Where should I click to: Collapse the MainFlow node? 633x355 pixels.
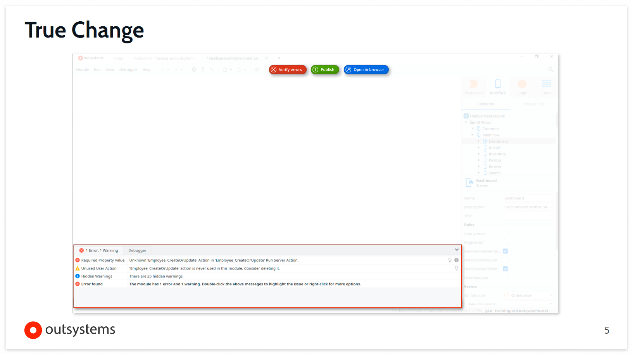473,135
